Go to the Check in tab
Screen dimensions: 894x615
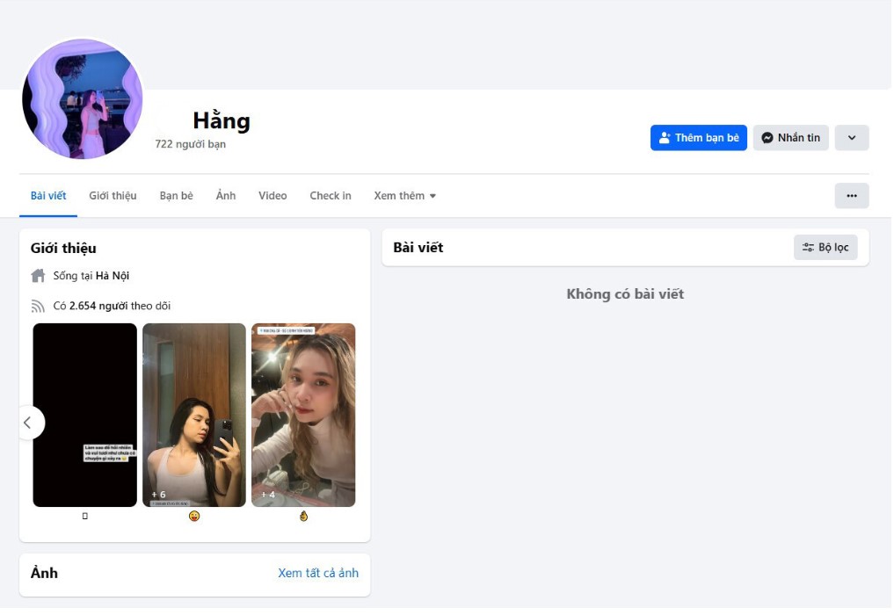click(x=331, y=196)
